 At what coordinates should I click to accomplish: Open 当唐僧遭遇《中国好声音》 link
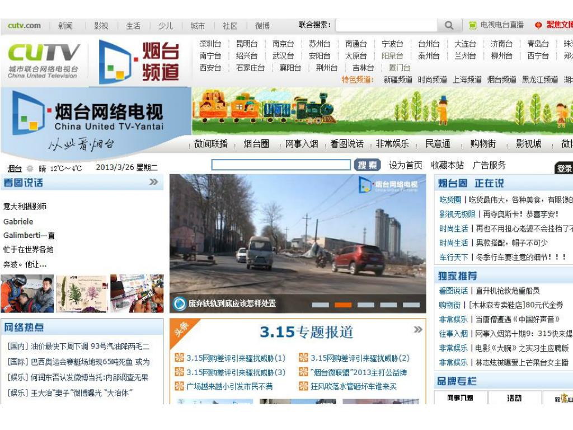coord(518,320)
